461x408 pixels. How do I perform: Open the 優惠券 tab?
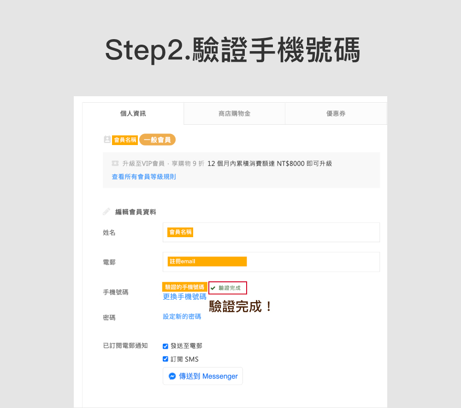coord(336,114)
